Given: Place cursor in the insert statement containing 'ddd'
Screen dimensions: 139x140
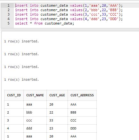Looking at the screenshot, I should coord(69,19).
